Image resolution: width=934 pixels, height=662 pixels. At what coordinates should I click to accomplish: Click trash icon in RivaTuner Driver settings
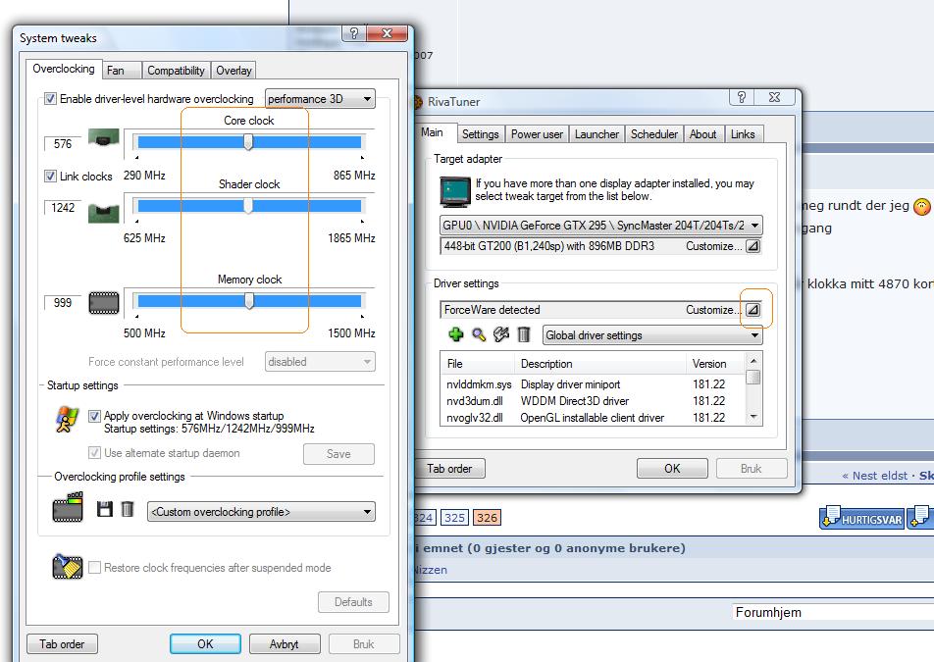(x=524, y=334)
